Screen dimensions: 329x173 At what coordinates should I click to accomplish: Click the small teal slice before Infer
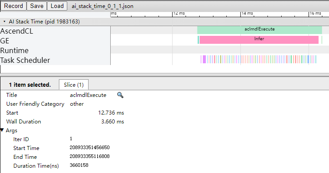[x=198, y=40]
